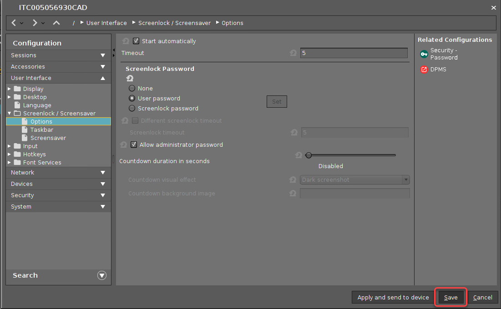Click Apply and send to device

(393, 298)
